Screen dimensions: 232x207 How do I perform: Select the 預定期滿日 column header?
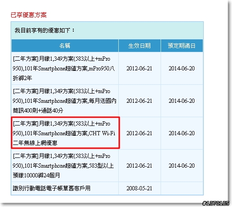[x=182, y=46]
